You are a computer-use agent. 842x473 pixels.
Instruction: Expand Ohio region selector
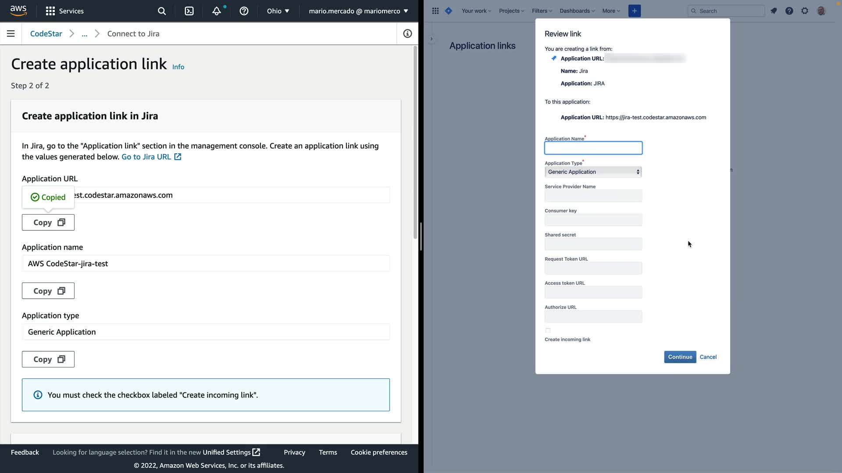coord(278,11)
